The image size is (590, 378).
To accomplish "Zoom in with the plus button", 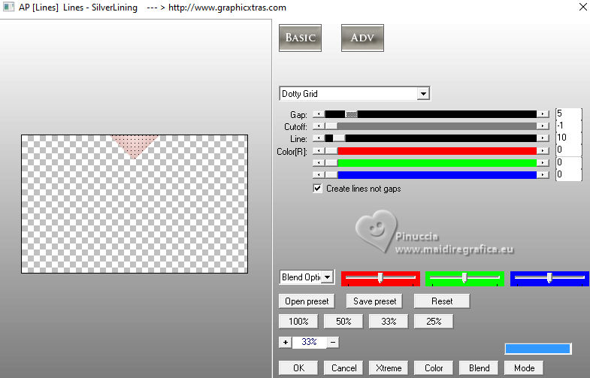I will [x=285, y=342].
